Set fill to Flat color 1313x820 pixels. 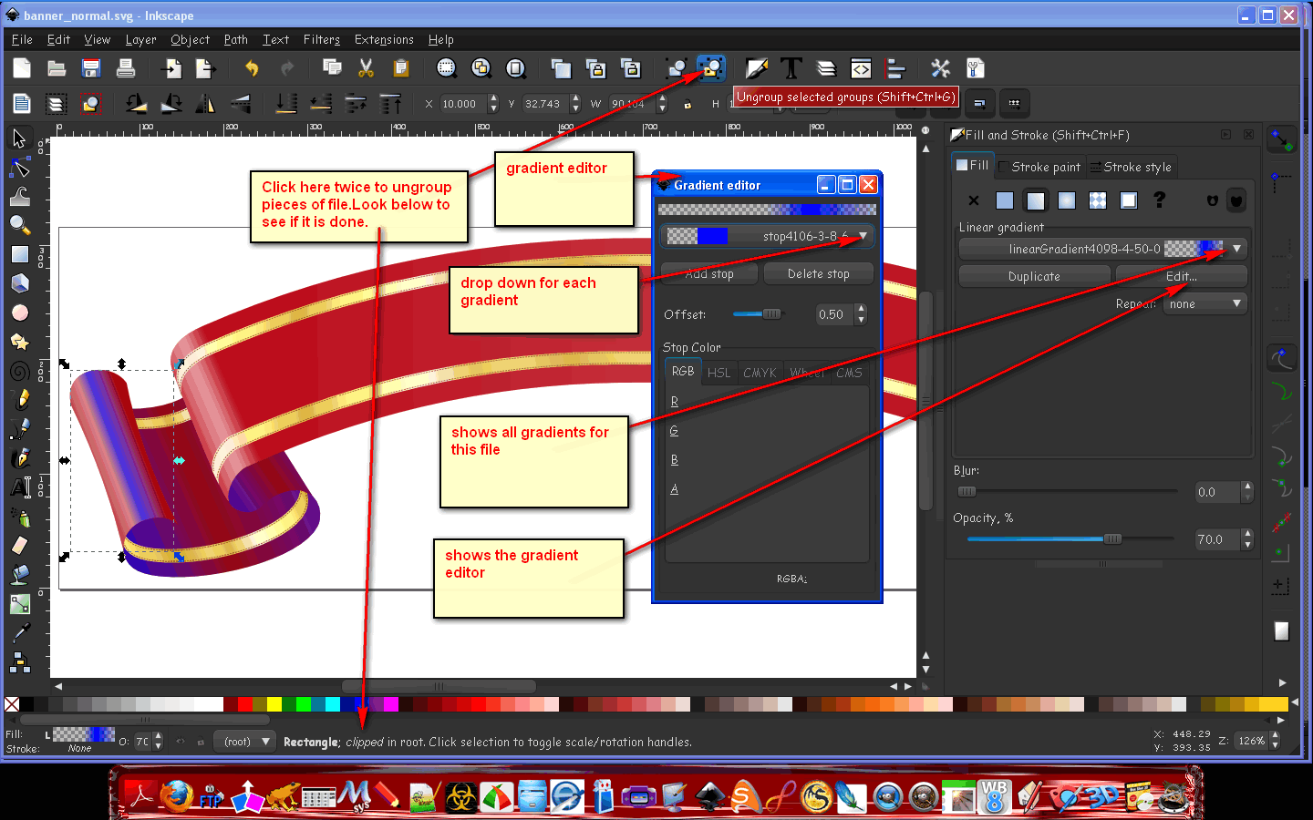pos(1005,200)
